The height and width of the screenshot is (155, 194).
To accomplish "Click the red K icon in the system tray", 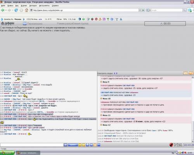I will (185, 153).
